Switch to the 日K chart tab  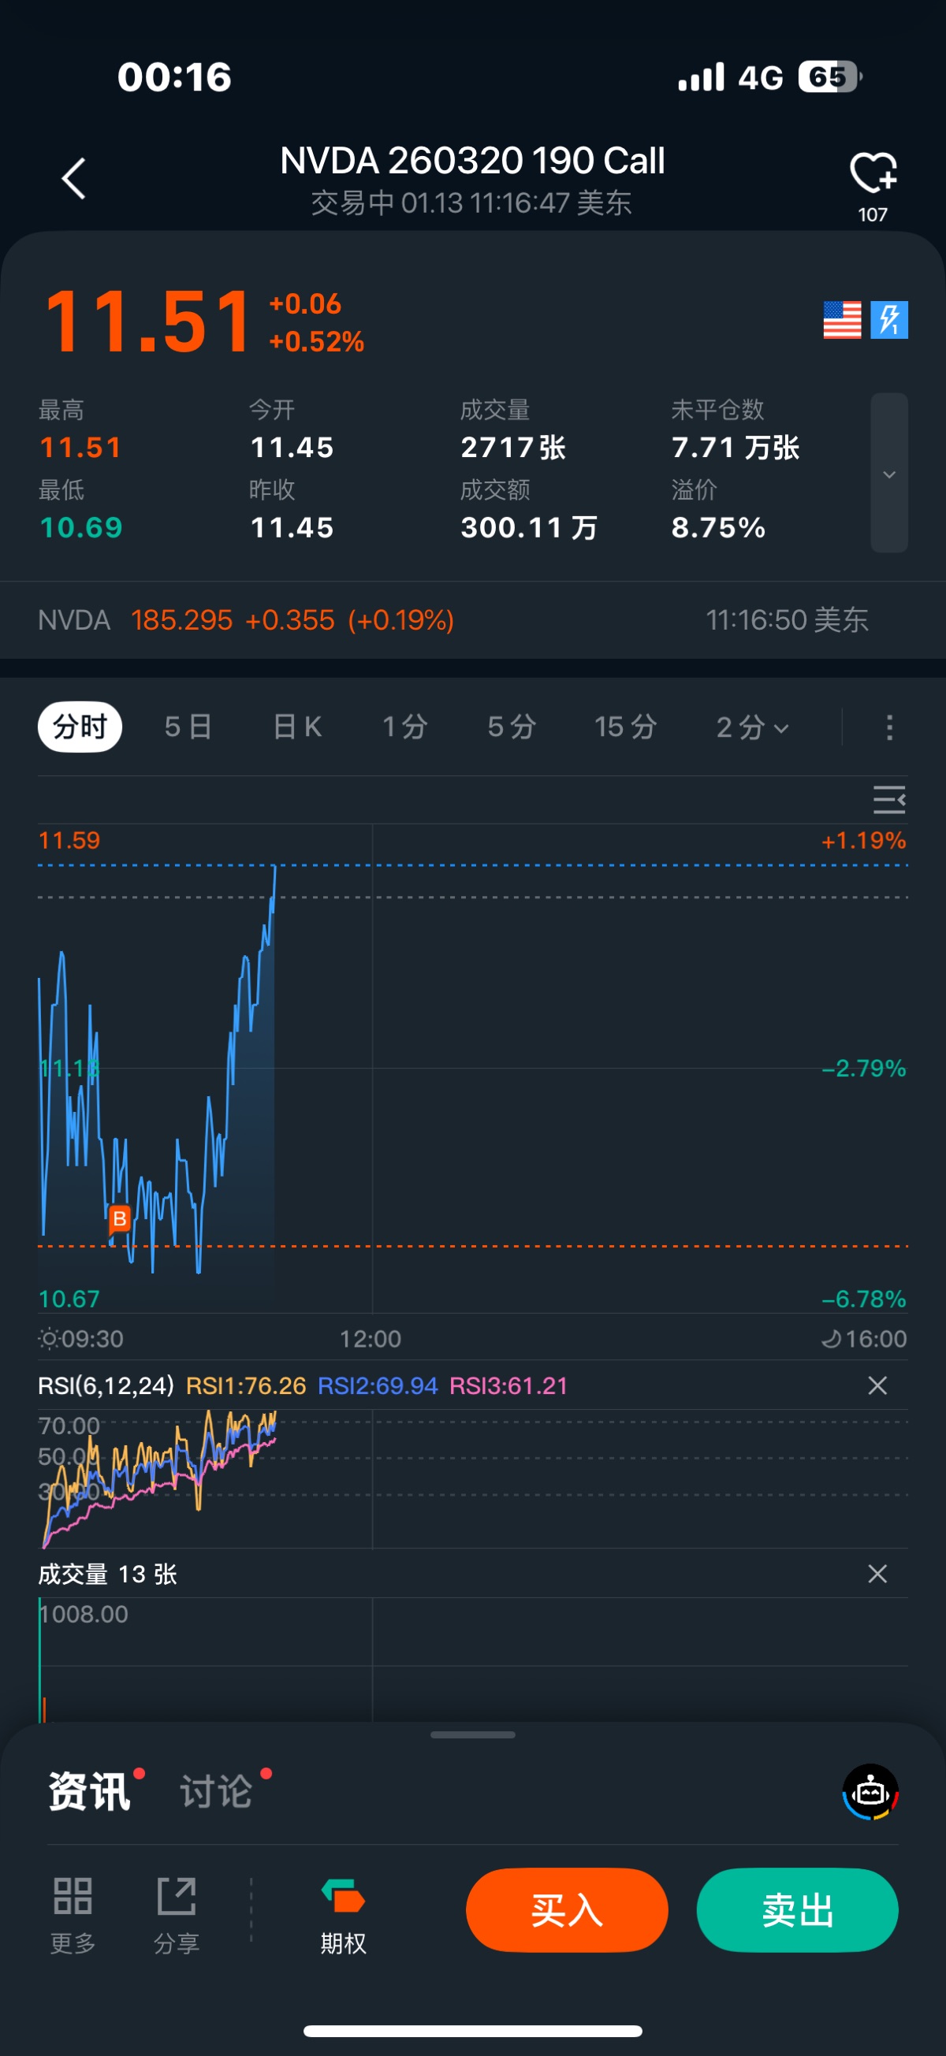(x=297, y=727)
